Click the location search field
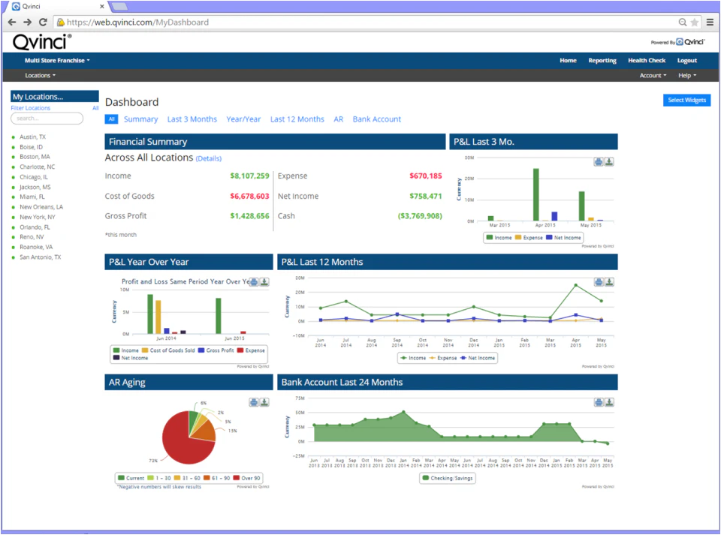 [x=47, y=118]
